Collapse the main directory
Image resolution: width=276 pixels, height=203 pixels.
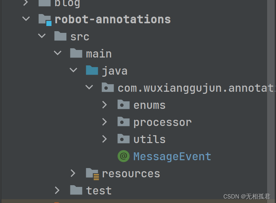click(x=57, y=53)
